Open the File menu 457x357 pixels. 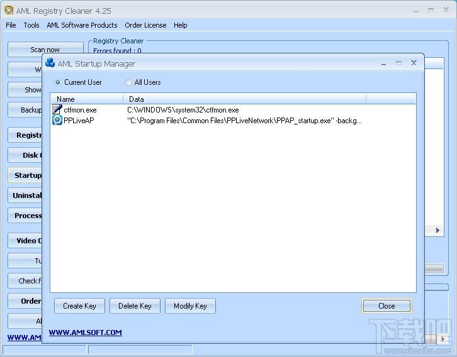11,25
